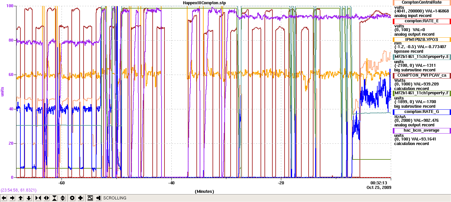Click the x-axis tick label -40
451x202 pixels.
[171, 182]
